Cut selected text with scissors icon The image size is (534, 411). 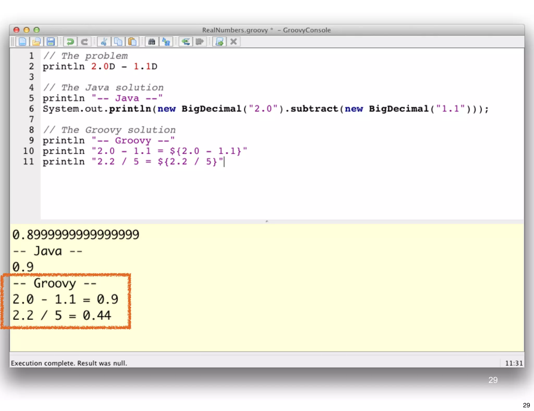pos(104,42)
